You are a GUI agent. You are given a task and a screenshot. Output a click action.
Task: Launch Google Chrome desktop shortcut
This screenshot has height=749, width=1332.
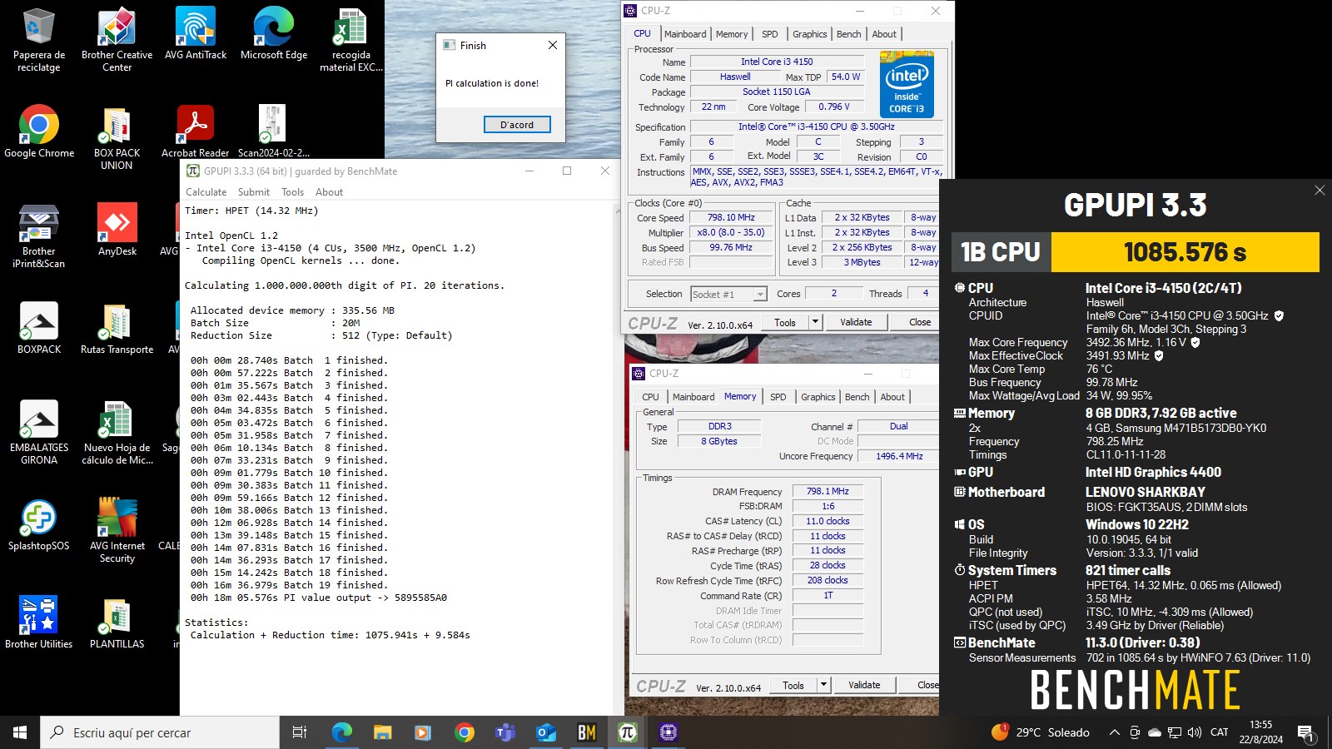point(39,131)
